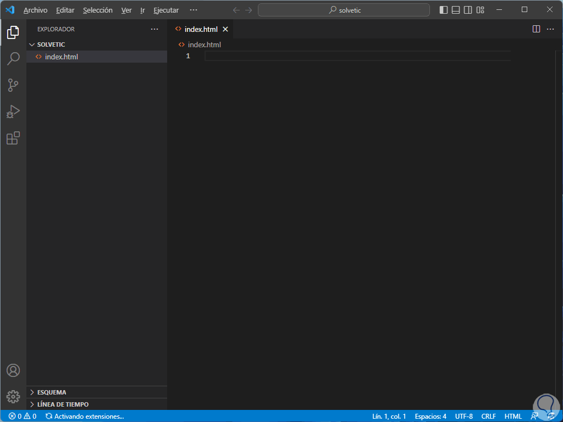This screenshot has height=422, width=563.
Task: Click the index.html breadcrumb
Action: (x=200, y=45)
